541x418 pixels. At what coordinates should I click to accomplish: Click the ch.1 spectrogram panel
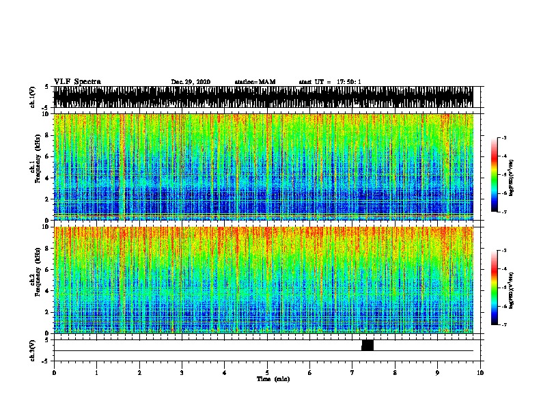263,167
